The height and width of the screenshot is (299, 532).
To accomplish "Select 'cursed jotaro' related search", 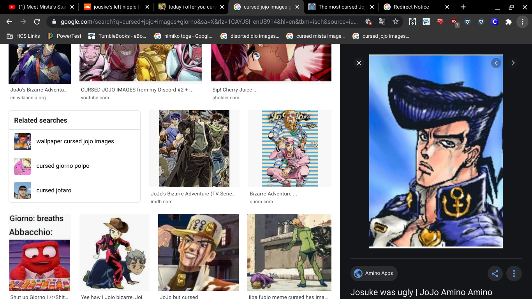I will [x=74, y=190].
